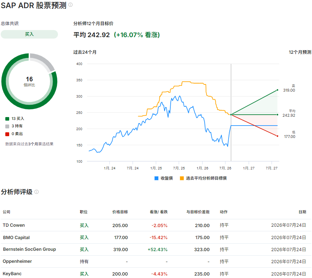This screenshot has width=312, height=278.
Task: Click the -2.05% downside value
Action: 159,225
